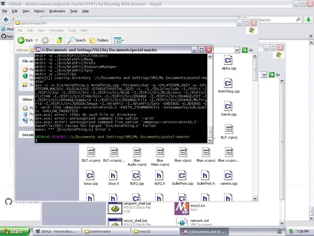Viewport: 314px width, 236px height.
Task: Click Go button in msys32 window
Action: [274, 75]
